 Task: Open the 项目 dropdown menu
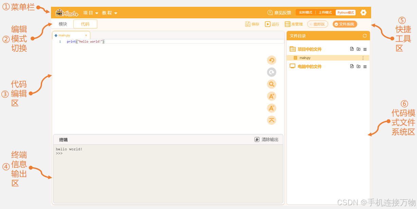[91, 13]
